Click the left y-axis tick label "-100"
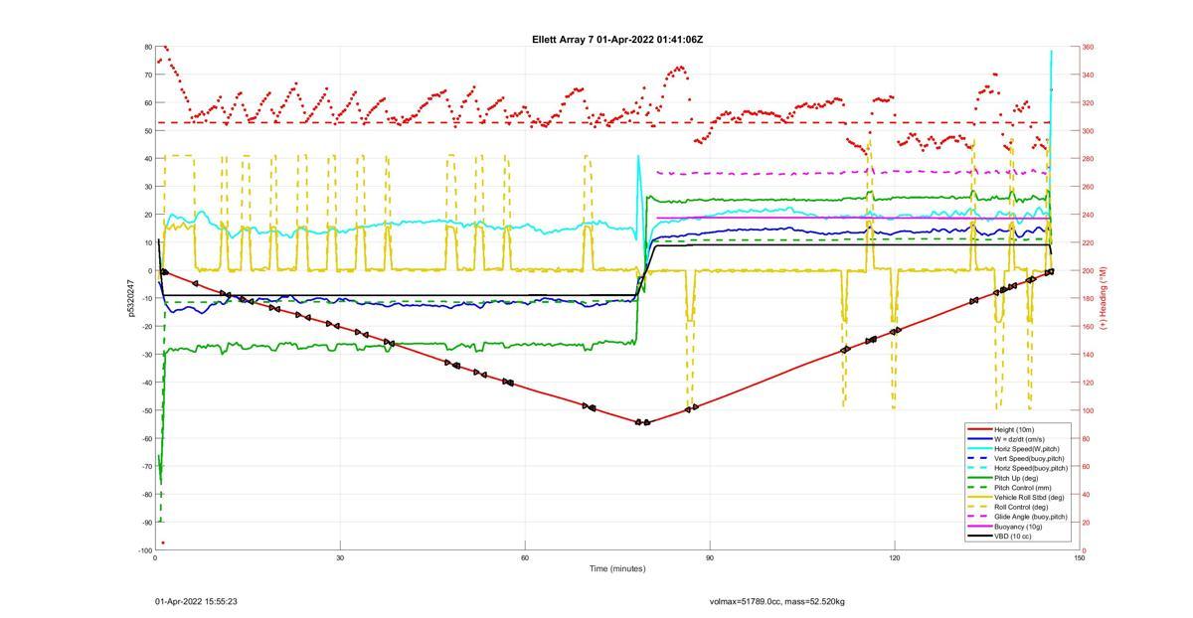This screenshot has width=1193, height=618. coord(145,550)
